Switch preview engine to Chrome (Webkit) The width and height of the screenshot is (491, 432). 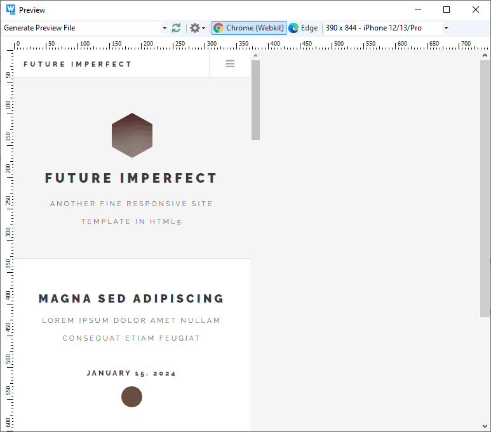(x=249, y=28)
